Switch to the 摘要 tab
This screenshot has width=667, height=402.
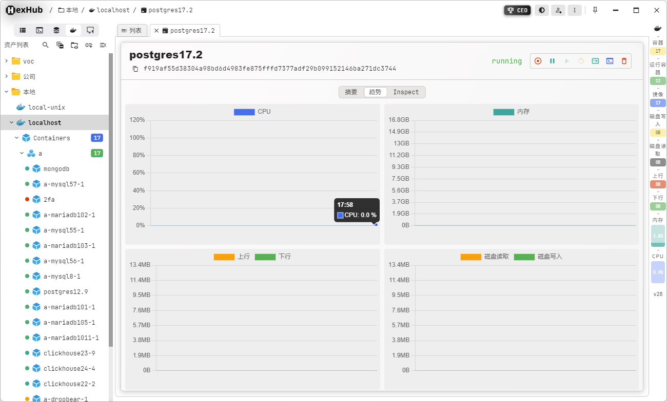point(351,92)
